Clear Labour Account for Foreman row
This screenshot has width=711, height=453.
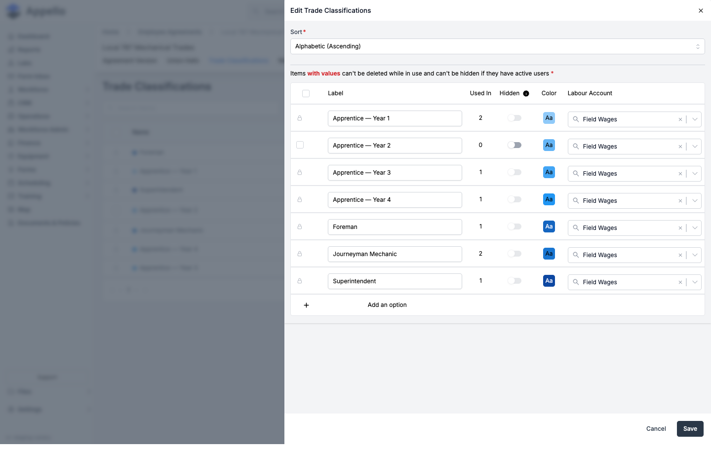680,228
